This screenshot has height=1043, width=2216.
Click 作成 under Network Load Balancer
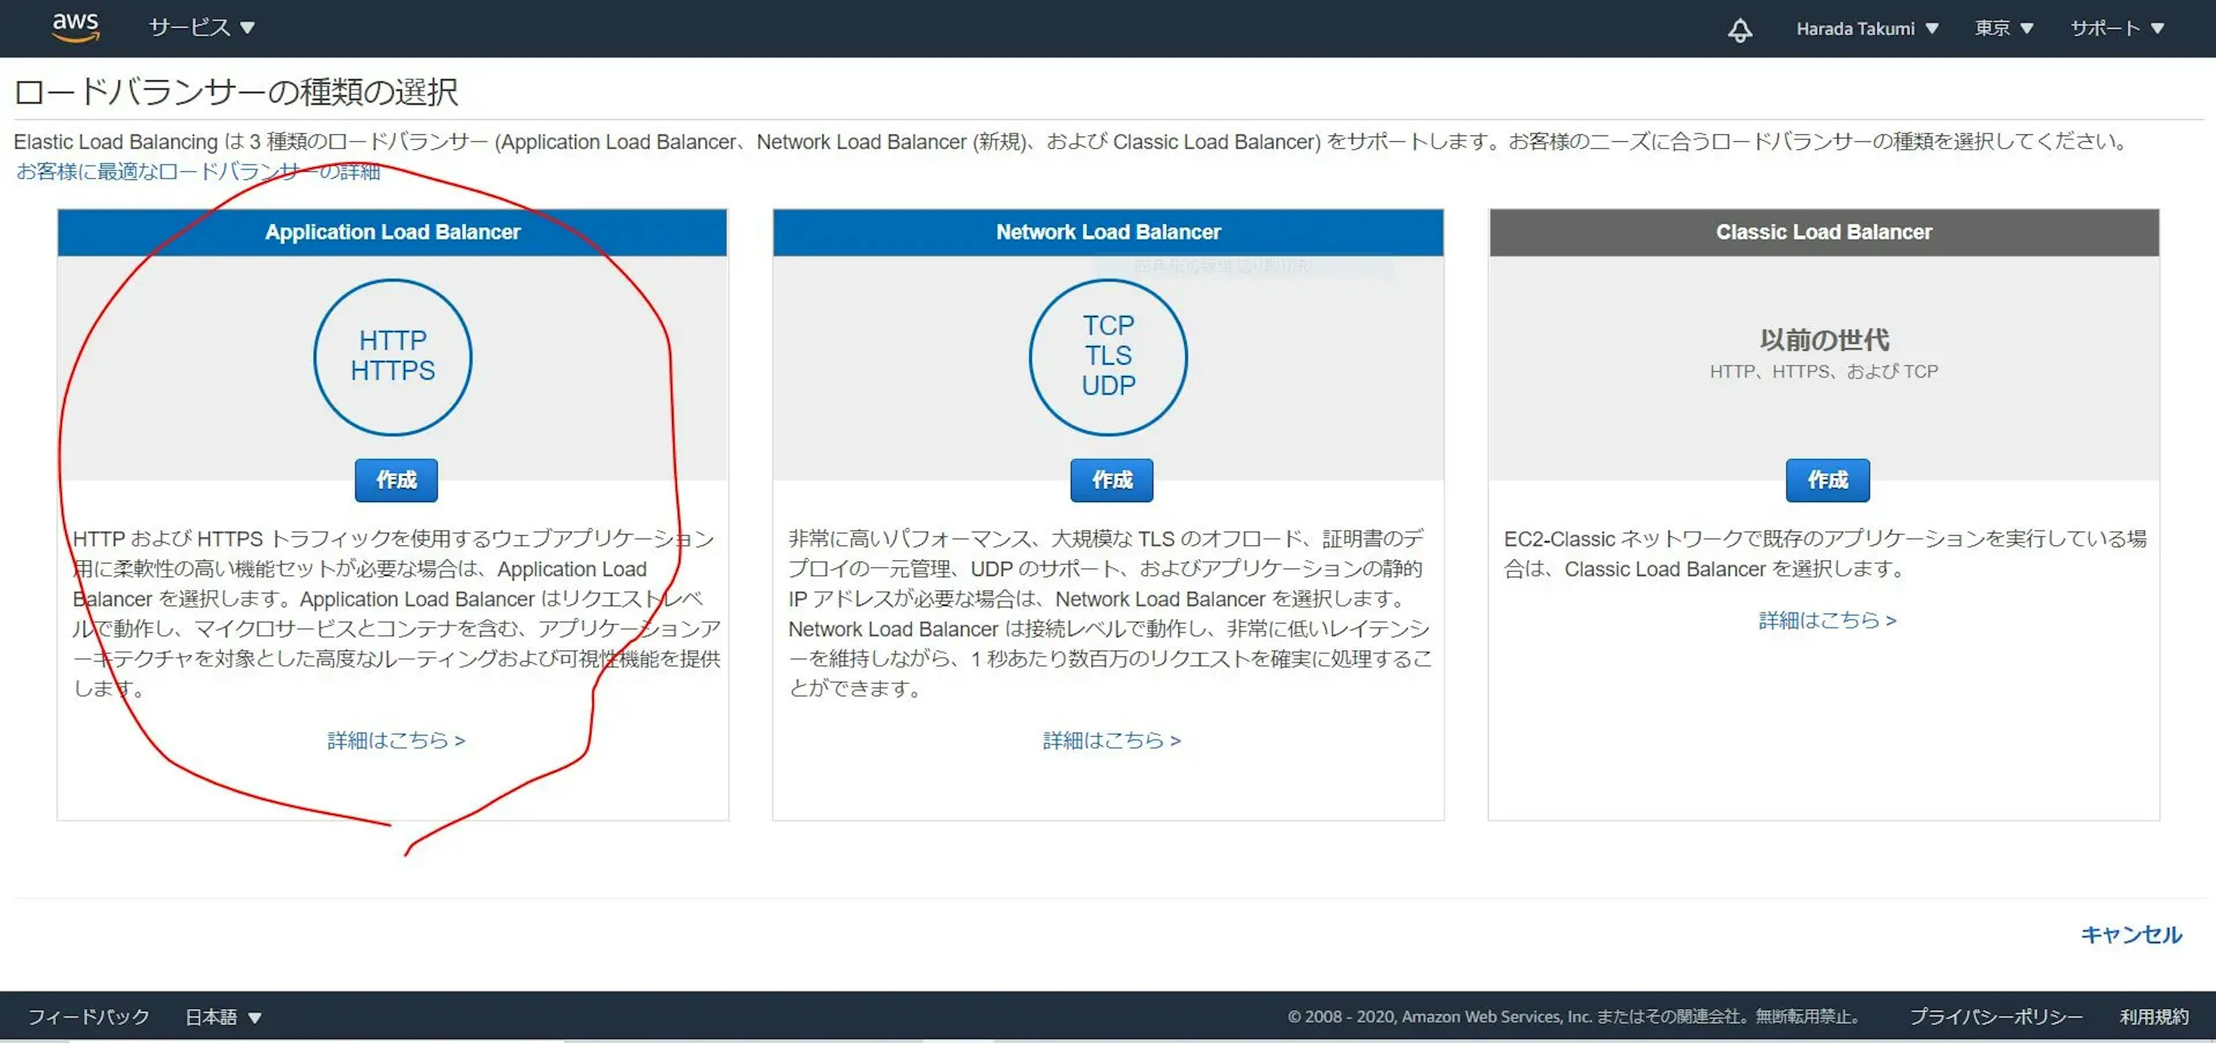(1111, 480)
